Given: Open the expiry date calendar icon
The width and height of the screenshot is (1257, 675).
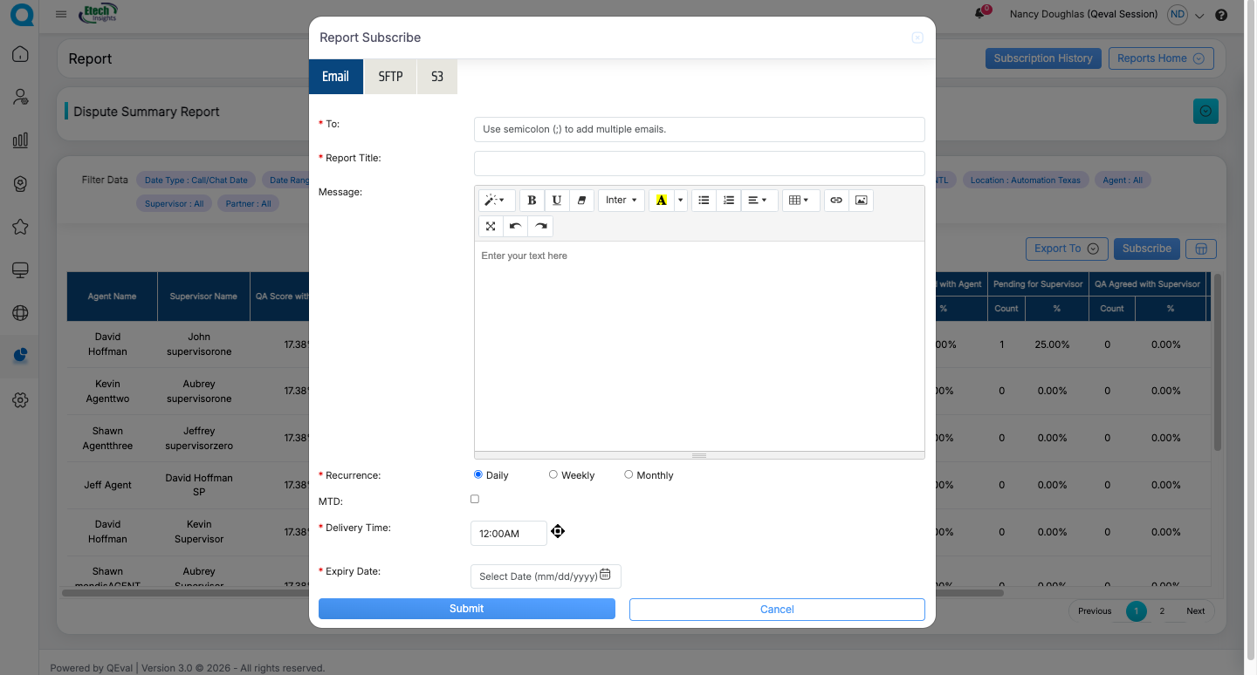Looking at the screenshot, I should [605, 575].
